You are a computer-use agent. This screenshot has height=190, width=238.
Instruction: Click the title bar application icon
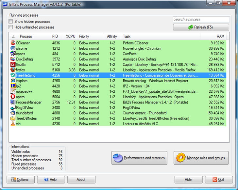point(5,4)
